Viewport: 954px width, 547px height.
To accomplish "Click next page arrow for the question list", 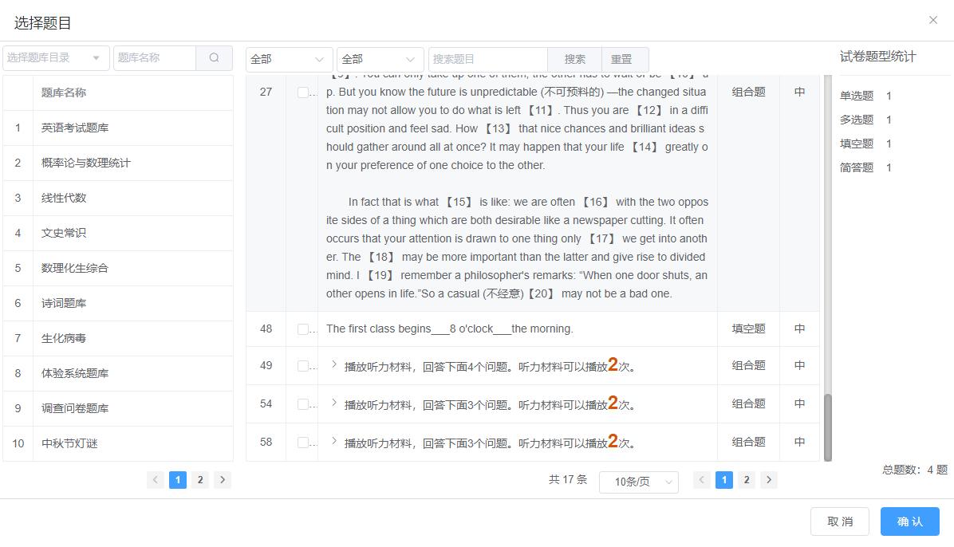I will pyautogui.click(x=767, y=480).
